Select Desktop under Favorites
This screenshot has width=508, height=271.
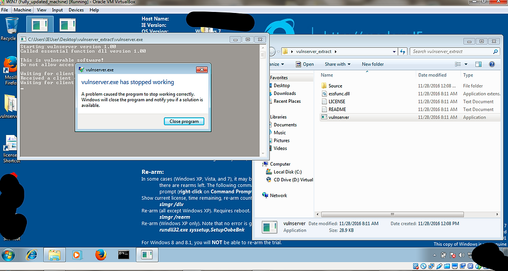(x=281, y=86)
